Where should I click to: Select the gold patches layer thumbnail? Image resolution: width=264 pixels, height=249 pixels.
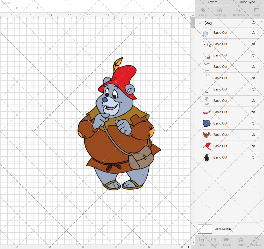coord(207,67)
